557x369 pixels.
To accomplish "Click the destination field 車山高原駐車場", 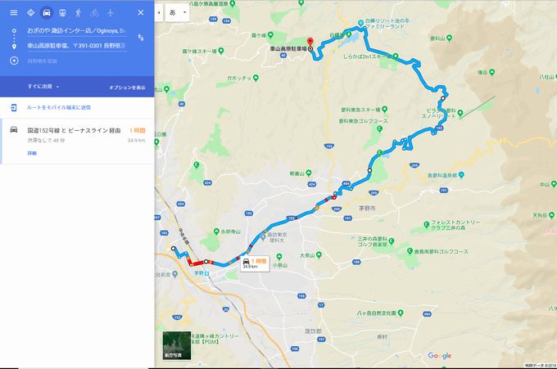I will [77, 46].
